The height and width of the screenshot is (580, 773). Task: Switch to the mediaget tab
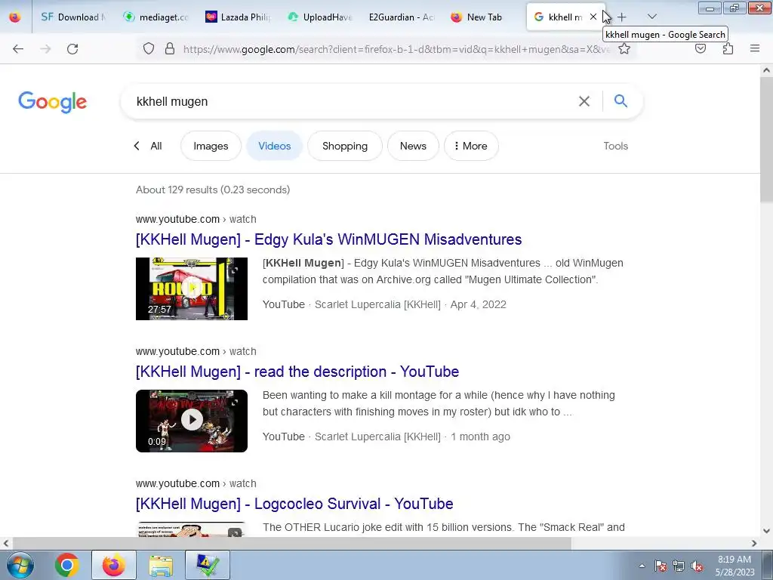pyautogui.click(x=156, y=17)
